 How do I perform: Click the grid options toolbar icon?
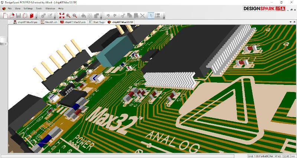pos(50,16)
